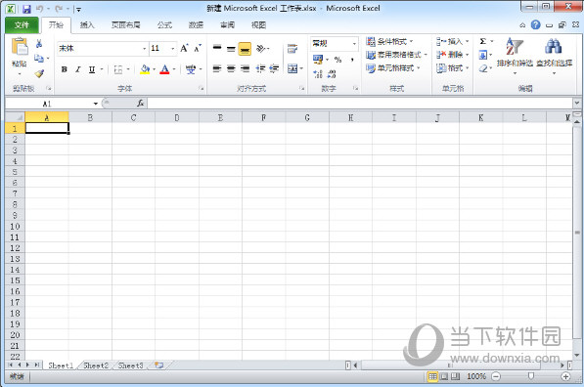Open the File tab
The width and height of the screenshot is (584, 387).
pyautogui.click(x=22, y=25)
